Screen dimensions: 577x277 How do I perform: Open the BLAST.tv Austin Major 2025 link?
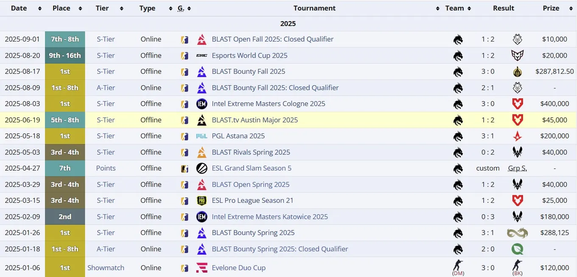coord(255,120)
